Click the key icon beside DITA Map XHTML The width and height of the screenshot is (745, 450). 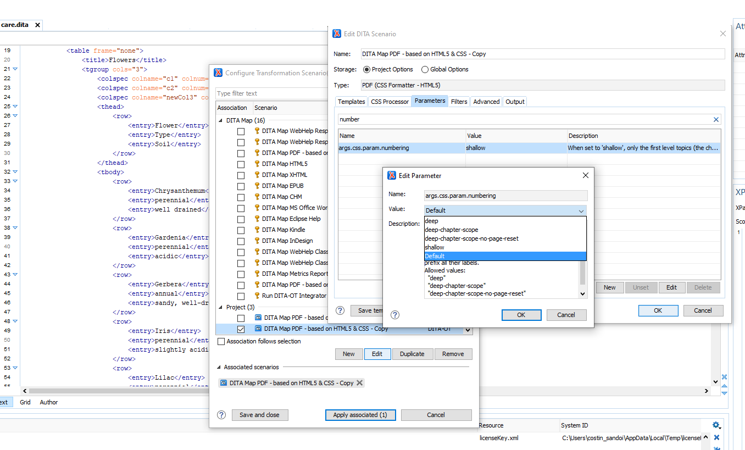point(257,175)
